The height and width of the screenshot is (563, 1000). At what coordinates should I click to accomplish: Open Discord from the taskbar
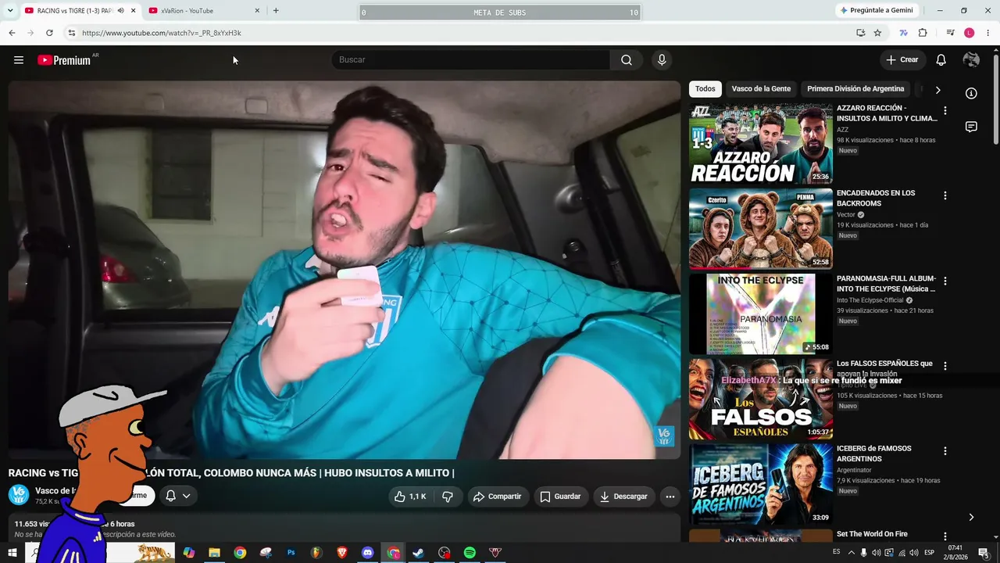[368, 553]
